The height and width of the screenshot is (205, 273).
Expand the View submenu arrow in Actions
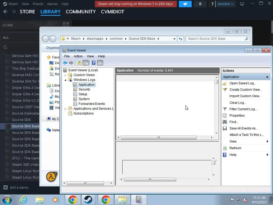267,141
